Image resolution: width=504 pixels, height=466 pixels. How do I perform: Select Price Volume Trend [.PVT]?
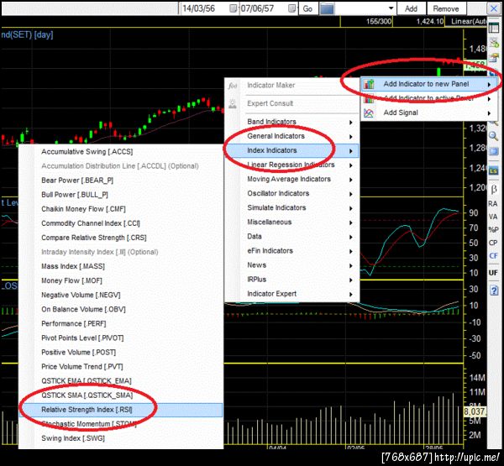pos(121,367)
